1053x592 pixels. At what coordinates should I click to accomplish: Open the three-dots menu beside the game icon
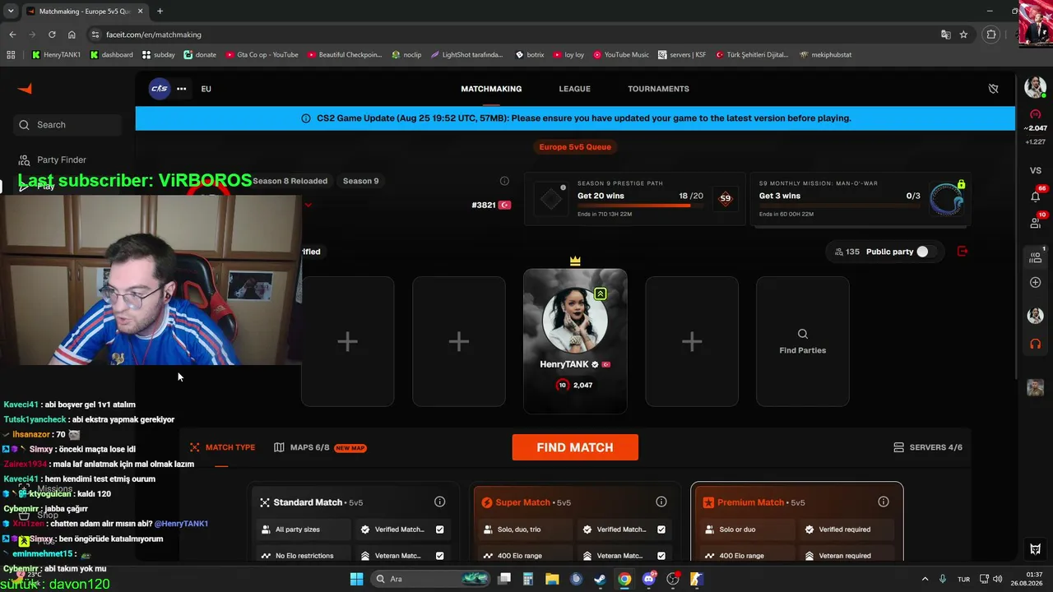click(181, 89)
